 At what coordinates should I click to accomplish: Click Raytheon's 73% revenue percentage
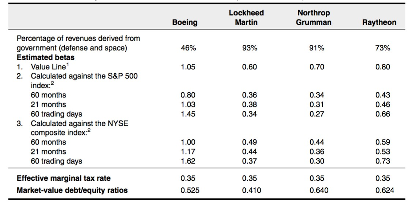click(x=383, y=48)
